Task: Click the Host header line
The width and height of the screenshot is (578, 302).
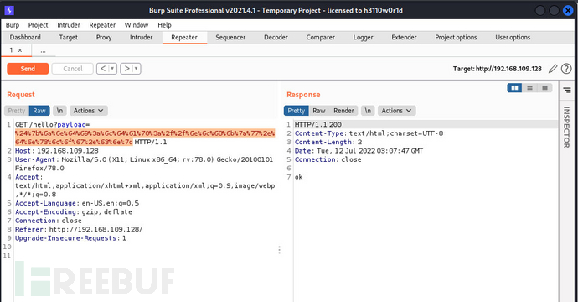Action: click(57, 151)
